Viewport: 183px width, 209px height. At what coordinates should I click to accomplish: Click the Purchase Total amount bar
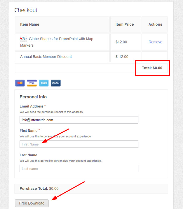91,189
